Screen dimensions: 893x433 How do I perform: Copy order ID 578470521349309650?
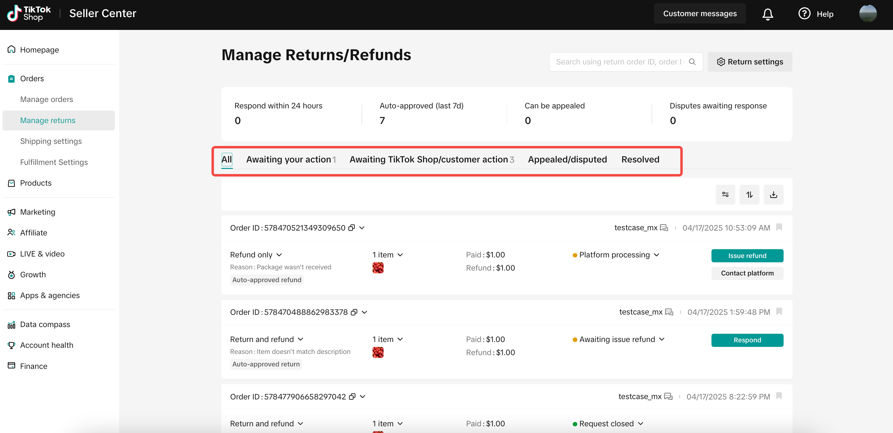(351, 227)
